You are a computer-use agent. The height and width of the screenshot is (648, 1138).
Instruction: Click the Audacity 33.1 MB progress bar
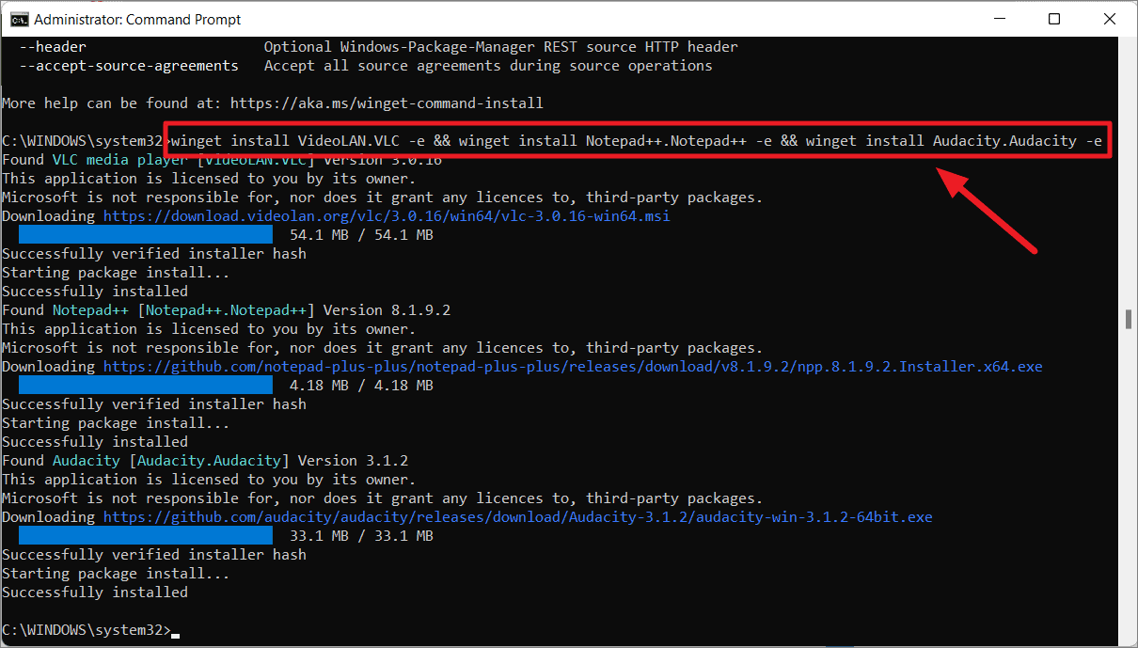(x=146, y=536)
